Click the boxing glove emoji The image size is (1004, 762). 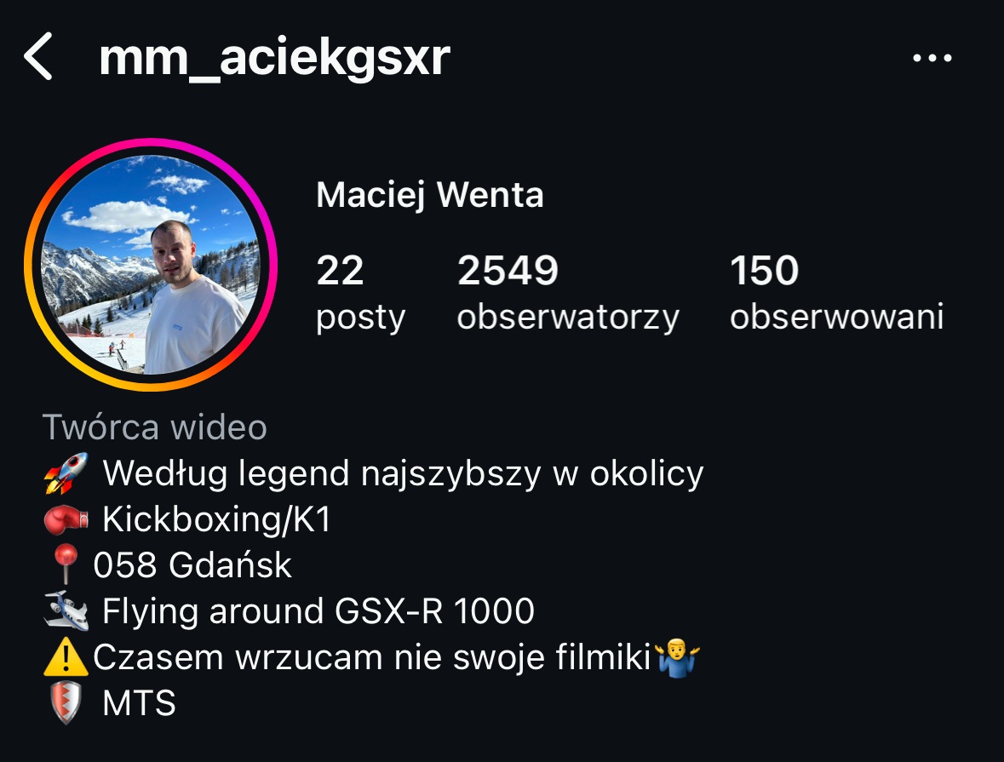pyautogui.click(x=66, y=519)
